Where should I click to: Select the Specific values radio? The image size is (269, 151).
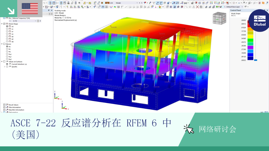(x=7, y=67)
